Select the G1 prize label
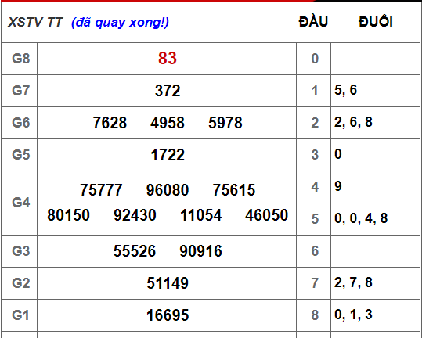This screenshot has width=422, height=338. click(x=20, y=315)
